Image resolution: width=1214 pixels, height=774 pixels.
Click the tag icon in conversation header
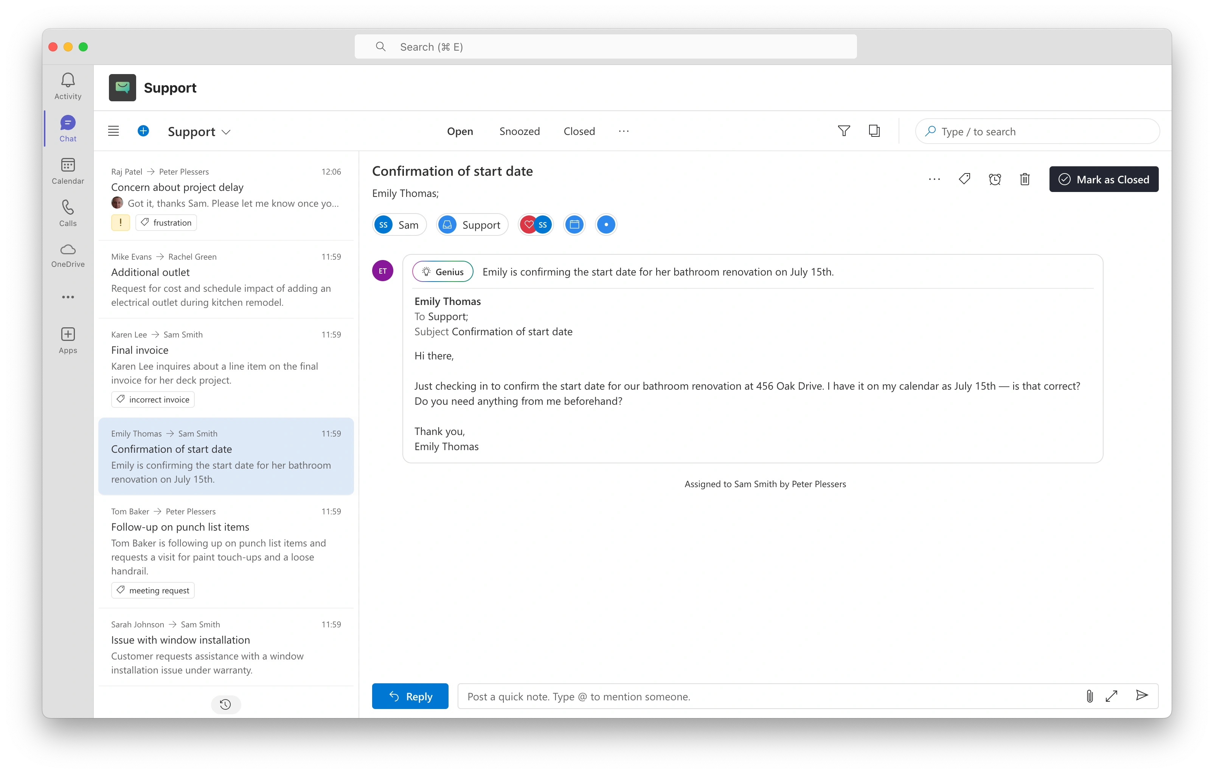click(964, 179)
